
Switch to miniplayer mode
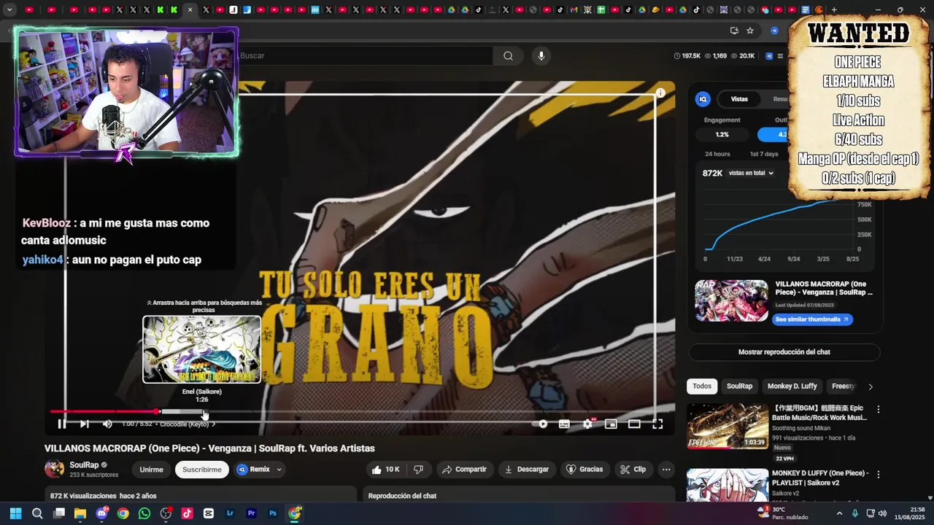click(x=611, y=424)
